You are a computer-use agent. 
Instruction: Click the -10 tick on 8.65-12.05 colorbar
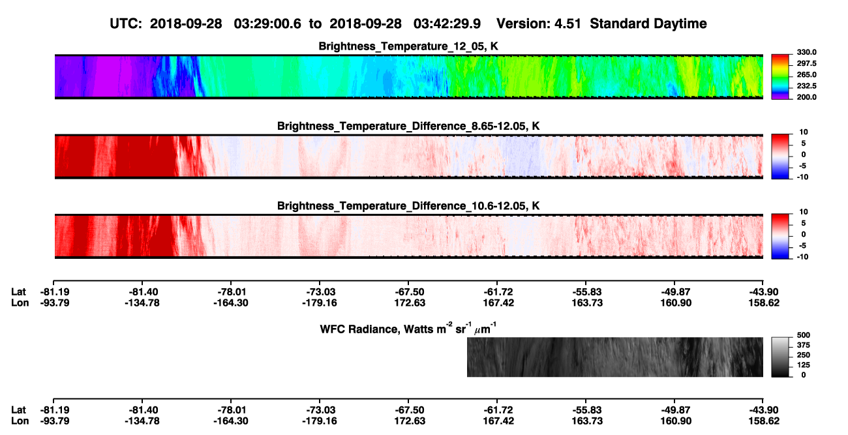click(x=802, y=177)
